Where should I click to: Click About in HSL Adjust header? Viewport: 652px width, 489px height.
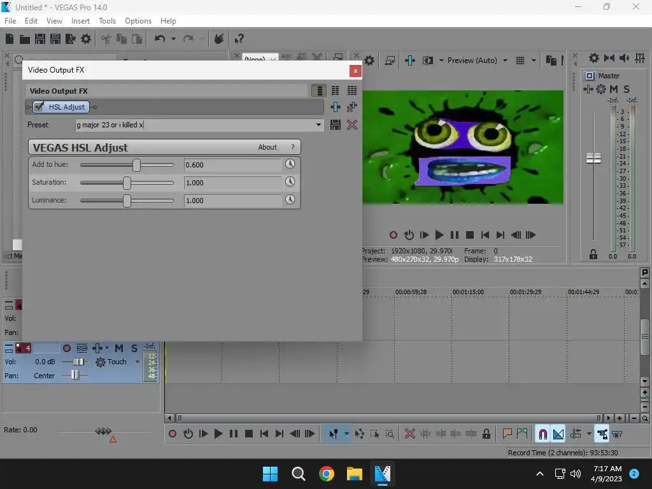(267, 147)
